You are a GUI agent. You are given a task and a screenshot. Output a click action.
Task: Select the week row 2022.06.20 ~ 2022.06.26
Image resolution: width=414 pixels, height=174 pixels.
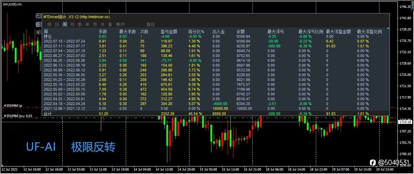(216, 60)
